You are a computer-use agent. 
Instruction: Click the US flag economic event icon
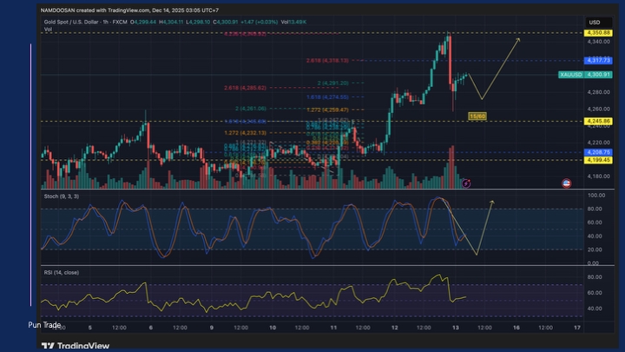pos(567,183)
